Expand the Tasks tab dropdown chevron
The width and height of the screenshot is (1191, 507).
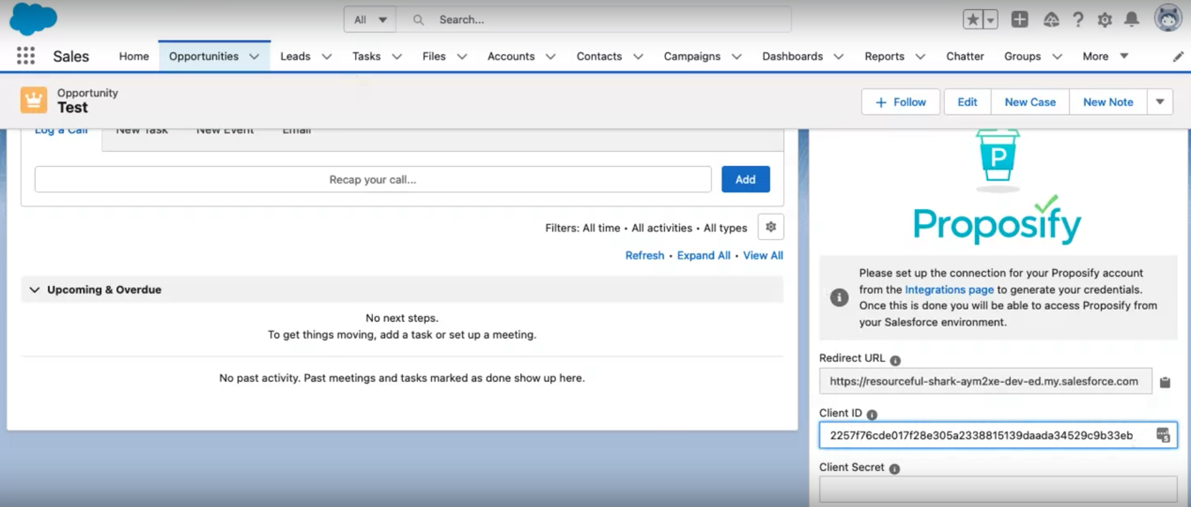(397, 56)
